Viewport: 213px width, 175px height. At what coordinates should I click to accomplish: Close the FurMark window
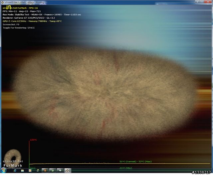[208, 2]
